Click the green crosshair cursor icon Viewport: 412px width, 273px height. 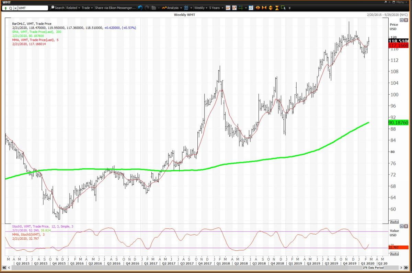point(241,8)
